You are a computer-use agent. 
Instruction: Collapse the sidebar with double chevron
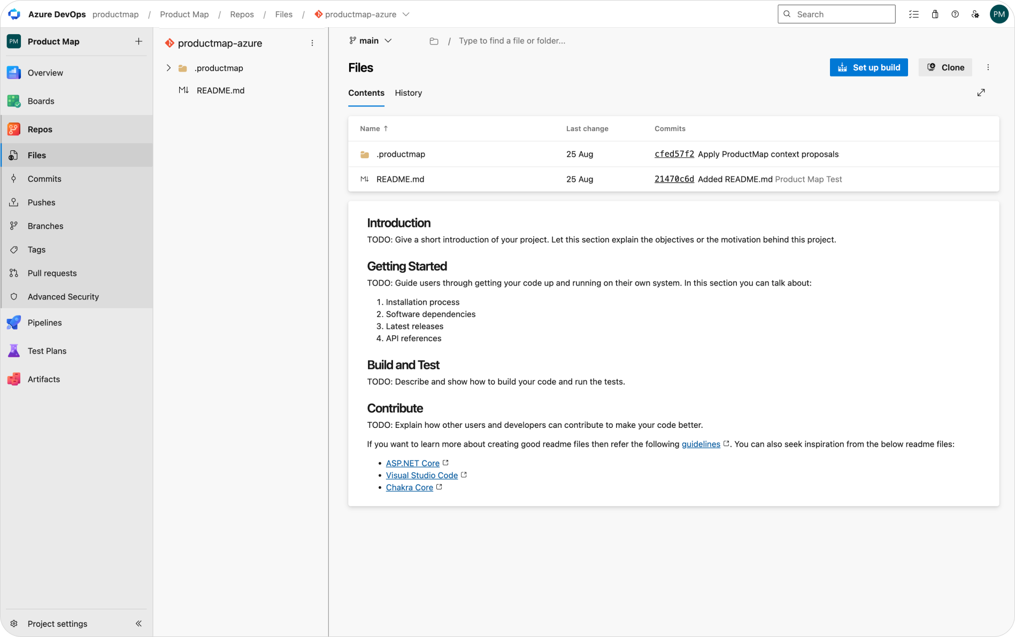[x=139, y=624]
